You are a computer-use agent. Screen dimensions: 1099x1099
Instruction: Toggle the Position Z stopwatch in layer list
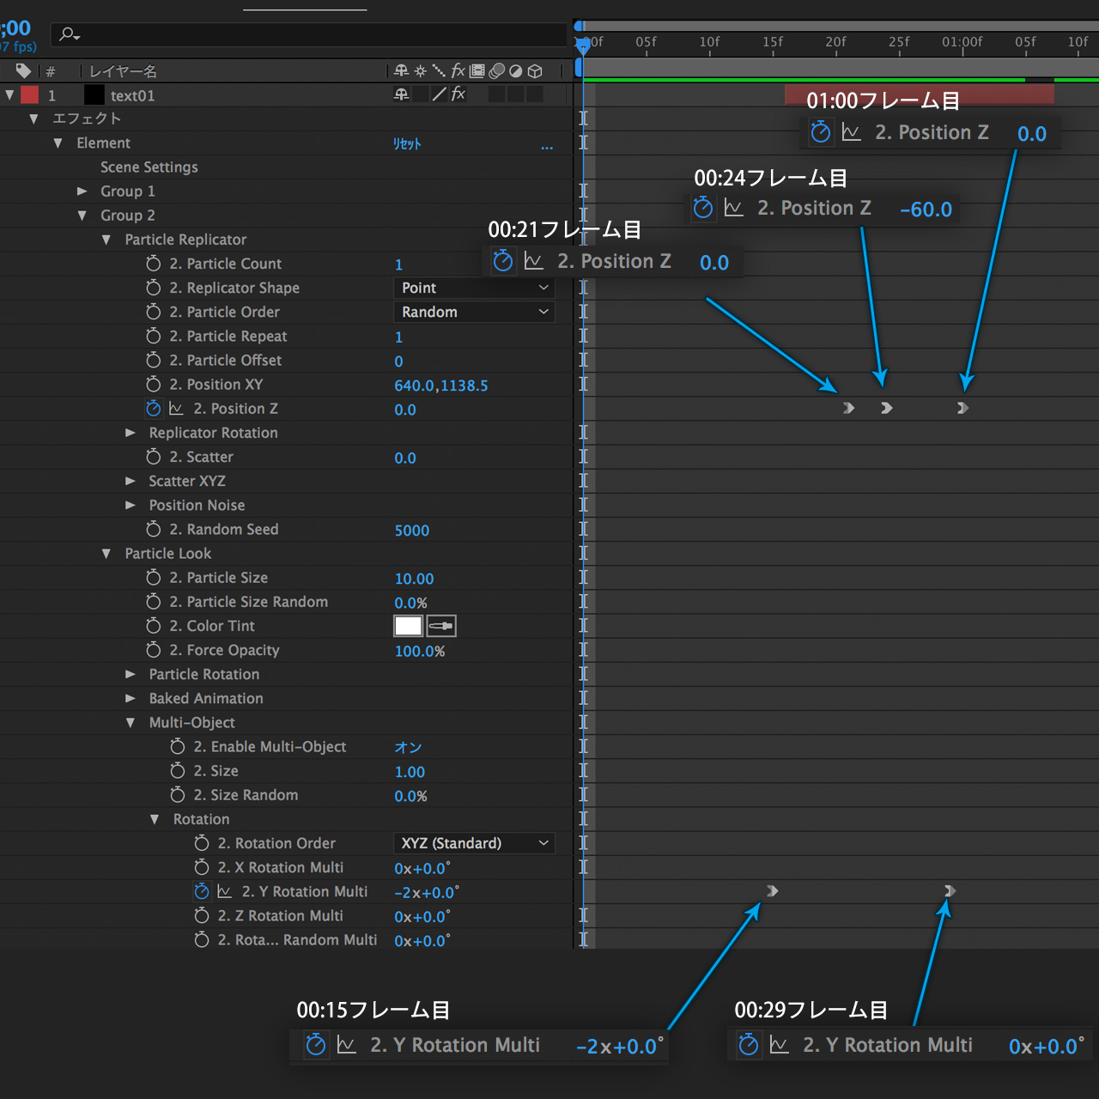pos(154,409)
